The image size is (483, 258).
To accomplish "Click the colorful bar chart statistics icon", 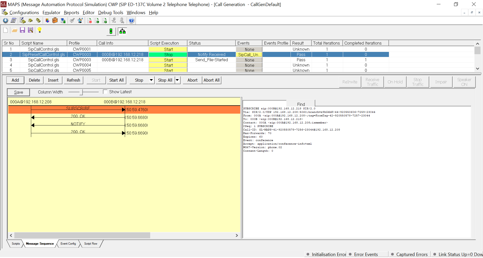I will [x=47, y=21].
